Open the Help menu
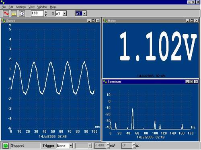Screen dimensions: 201x150 pyautogui.click(x=53, y=7)
